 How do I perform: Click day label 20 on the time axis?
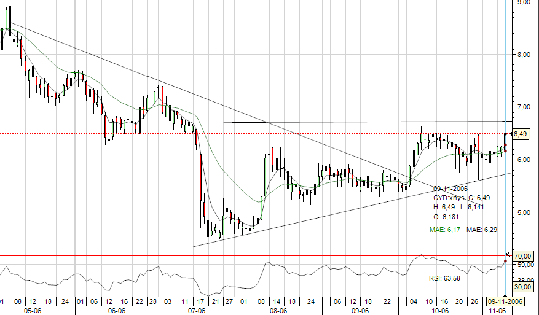[459, 302]
